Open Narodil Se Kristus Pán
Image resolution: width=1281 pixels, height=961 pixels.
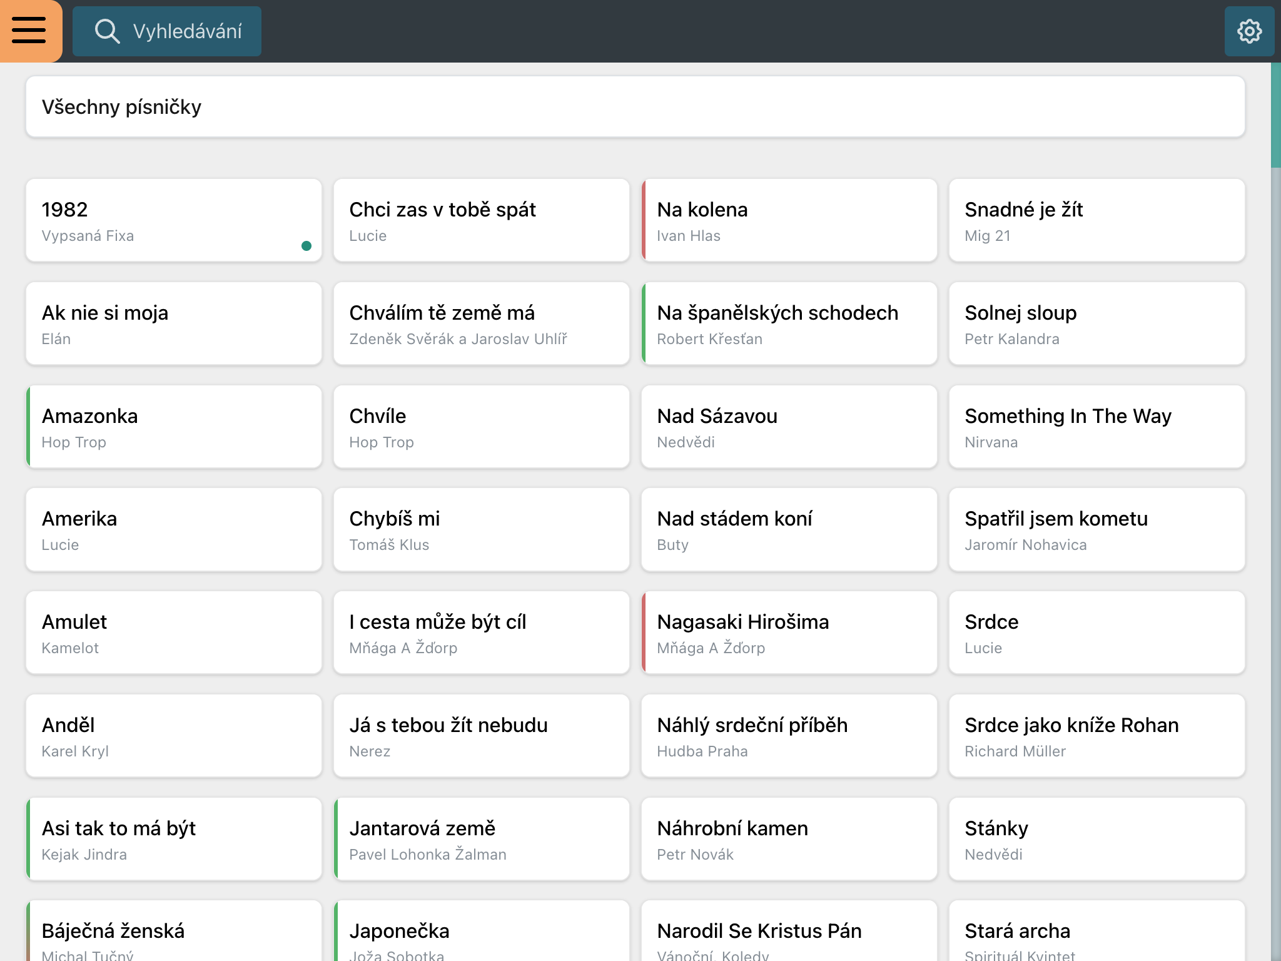click(x=789, y=931)
